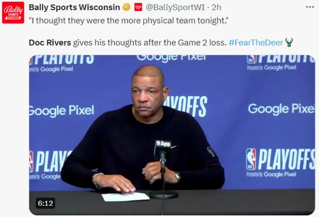Open the tweet's more options ellipsis

pyautogui.click(x=310, y=7)
